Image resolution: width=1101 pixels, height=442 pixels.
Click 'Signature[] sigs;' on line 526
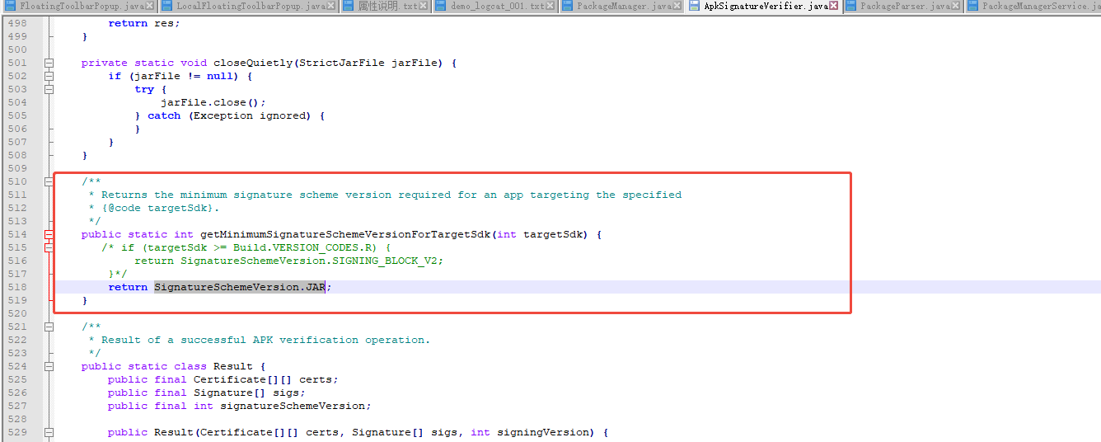250,393
